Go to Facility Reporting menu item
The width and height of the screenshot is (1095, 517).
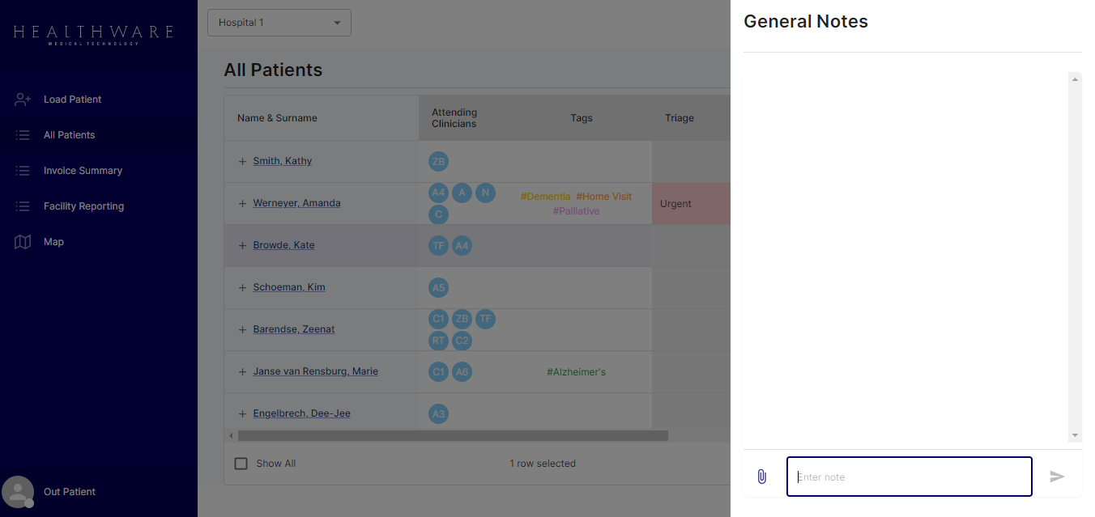[83, 206]
